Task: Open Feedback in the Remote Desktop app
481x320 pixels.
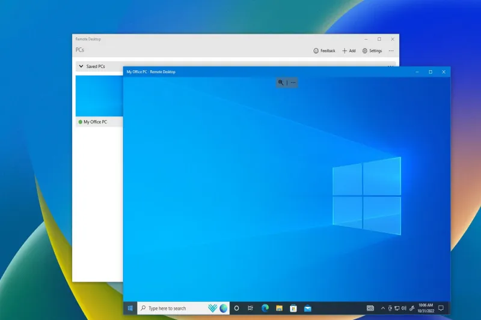Action: 324,51
